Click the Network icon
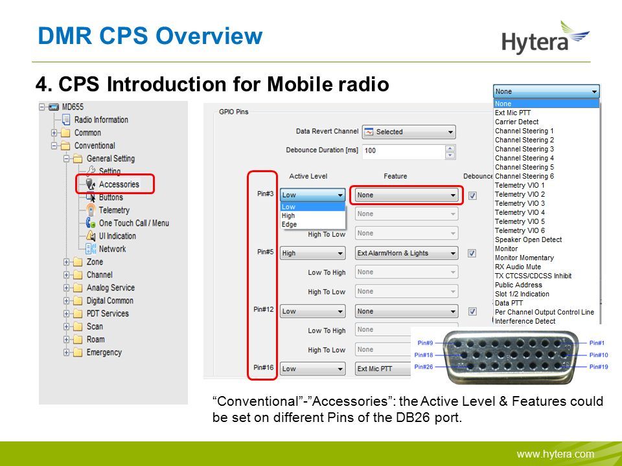Screen dimensions: 622x466 pyautogui.click(x=91, y=249)
